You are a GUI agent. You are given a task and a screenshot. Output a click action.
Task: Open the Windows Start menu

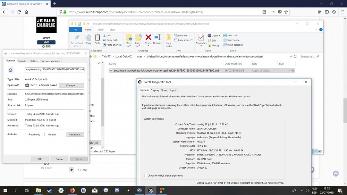click(x=5, y=190)
